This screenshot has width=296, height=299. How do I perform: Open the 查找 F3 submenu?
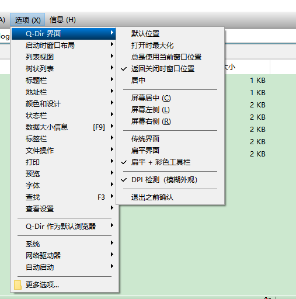64,197
